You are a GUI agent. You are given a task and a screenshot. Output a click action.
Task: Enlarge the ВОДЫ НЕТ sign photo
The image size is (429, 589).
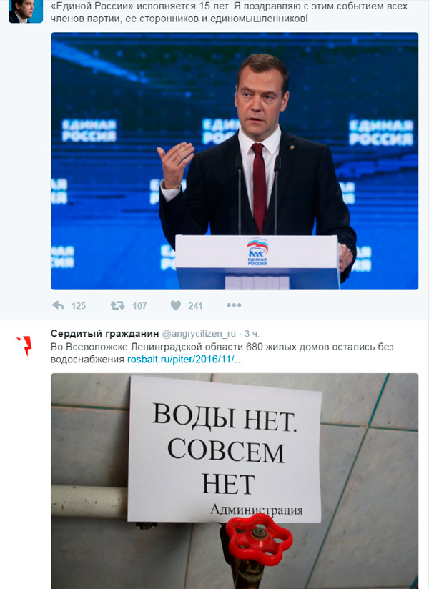click(235, 481)
